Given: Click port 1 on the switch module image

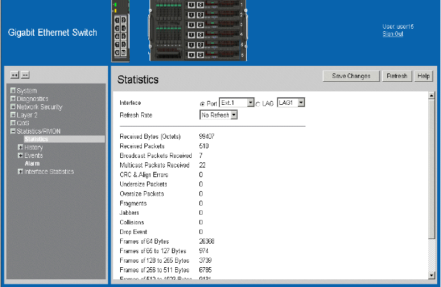Looking at the screenshot, I should pos(116,20).
